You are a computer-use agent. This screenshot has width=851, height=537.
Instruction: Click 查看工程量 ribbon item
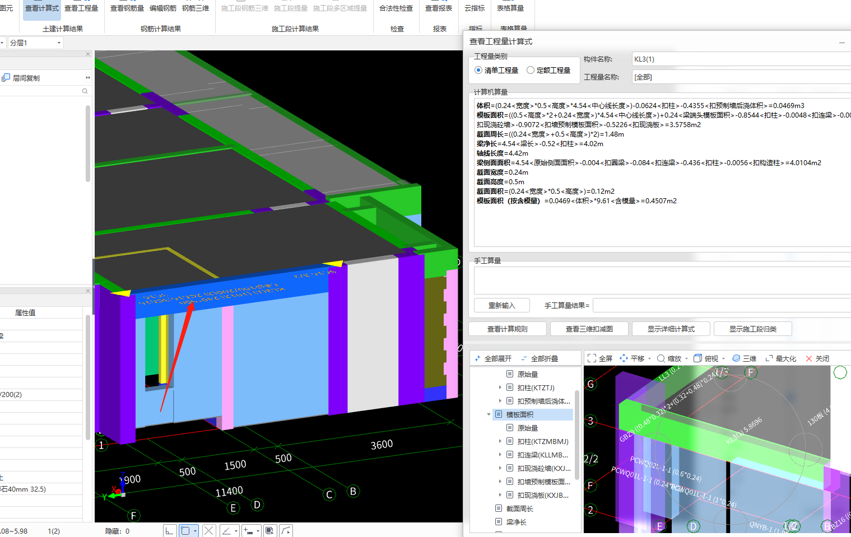[81, 8]
